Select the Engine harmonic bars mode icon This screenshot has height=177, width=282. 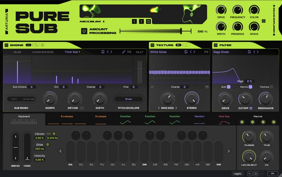point(29,45)
